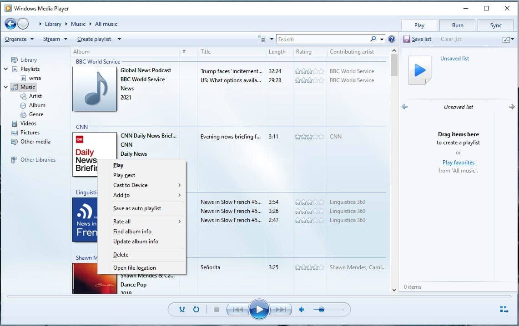Click the greyed forward navigation button

coord(23,24)
